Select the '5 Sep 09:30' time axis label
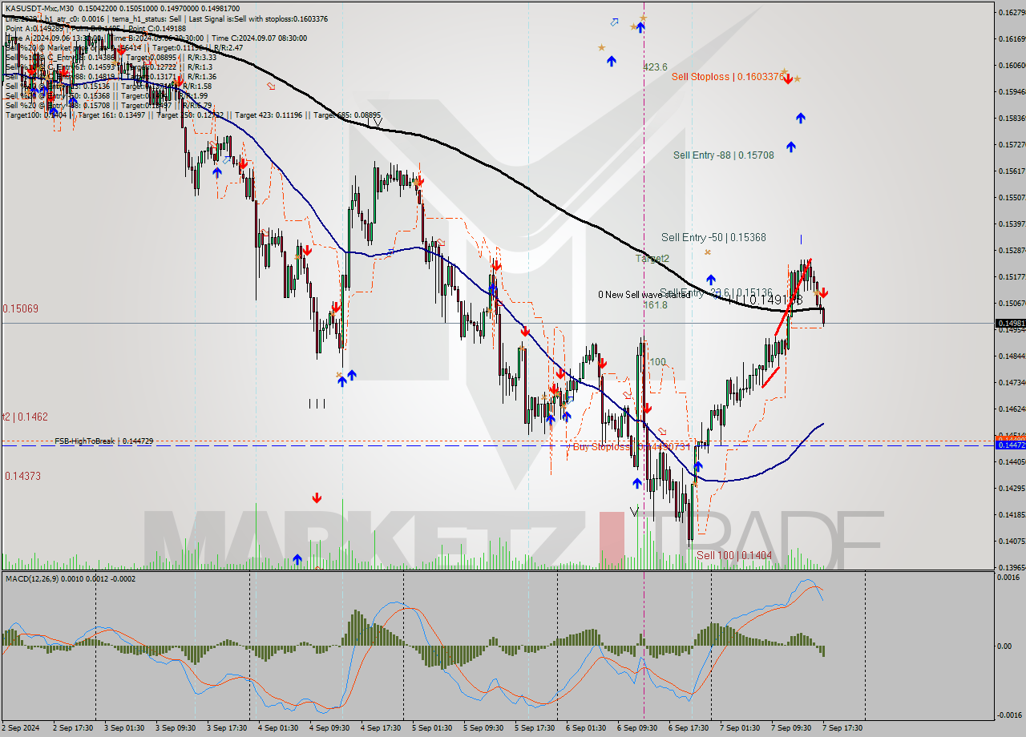Image resolution: width=1026 pixels, height=737 pixels. pos(483,728)
